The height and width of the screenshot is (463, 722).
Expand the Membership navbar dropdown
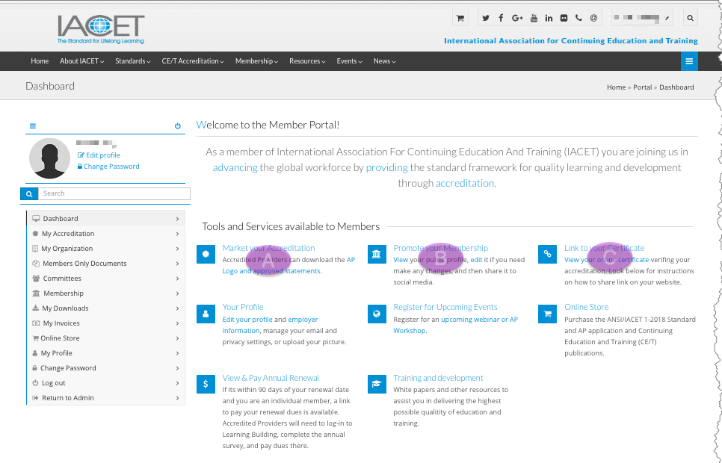point(256,61)
